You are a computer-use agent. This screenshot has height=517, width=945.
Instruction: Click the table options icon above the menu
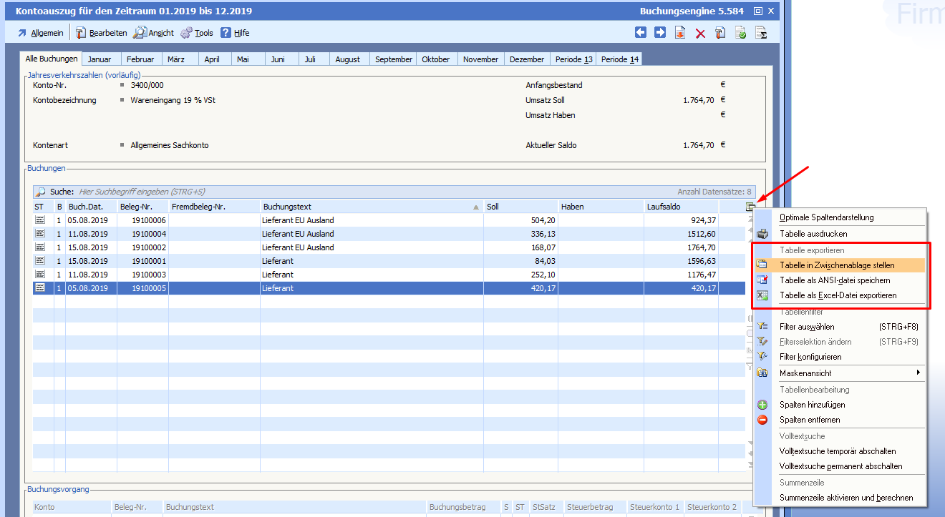point(750,207)
